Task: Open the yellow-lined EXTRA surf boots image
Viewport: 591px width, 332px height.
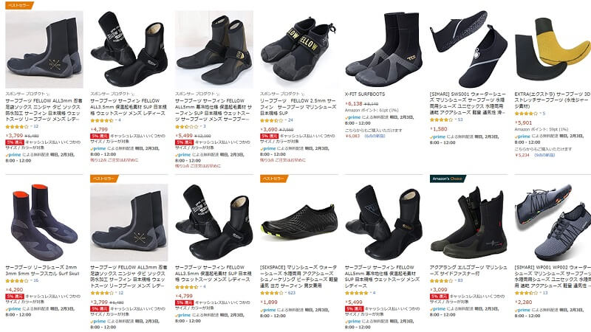Action: pyautogui.click(x=553, y=49)
